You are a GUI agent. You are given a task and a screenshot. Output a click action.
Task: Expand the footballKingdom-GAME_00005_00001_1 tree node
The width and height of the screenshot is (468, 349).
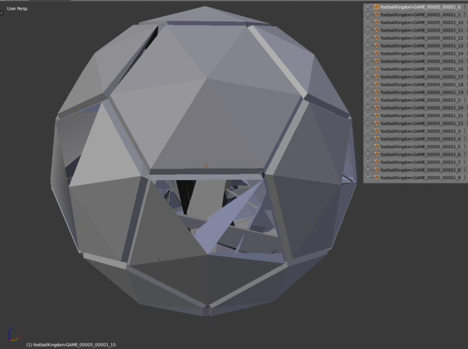tap(368, 15)
